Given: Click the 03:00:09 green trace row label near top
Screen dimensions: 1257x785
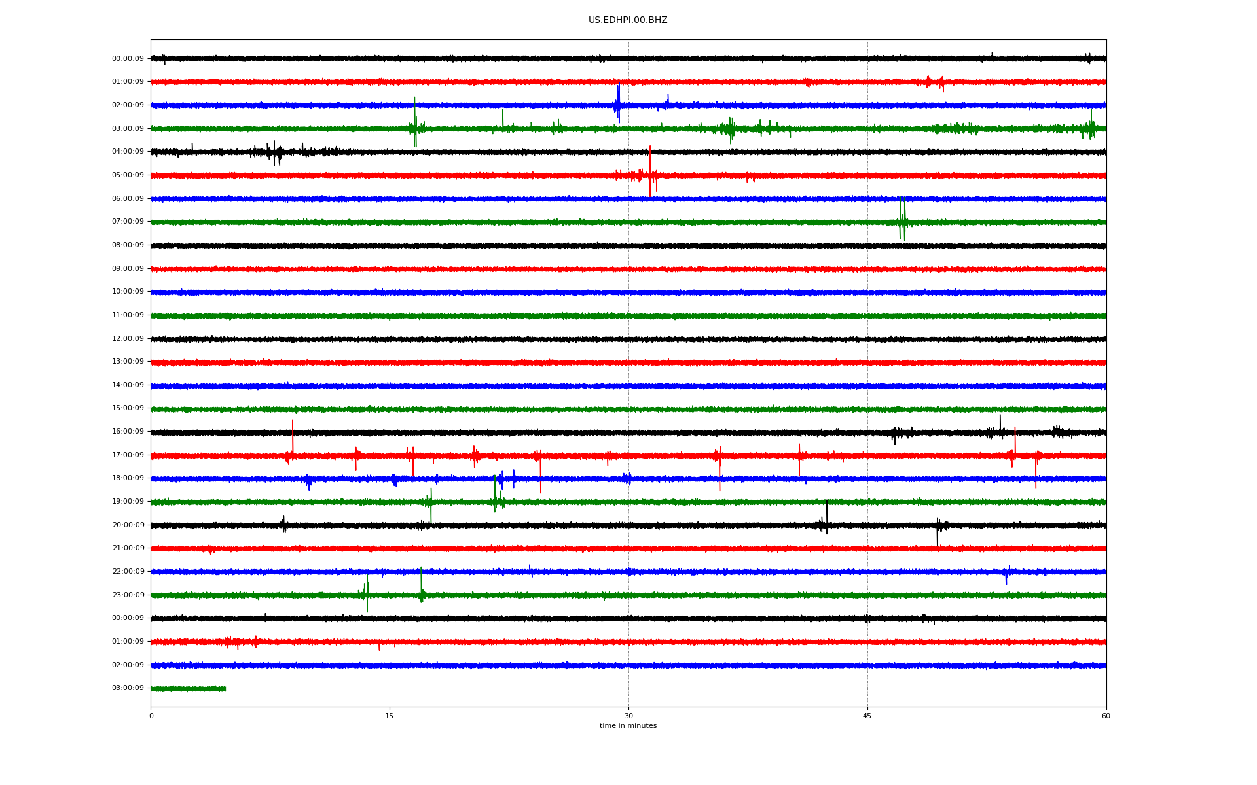Looking at the screenshot, I should [x=128, y=129].
